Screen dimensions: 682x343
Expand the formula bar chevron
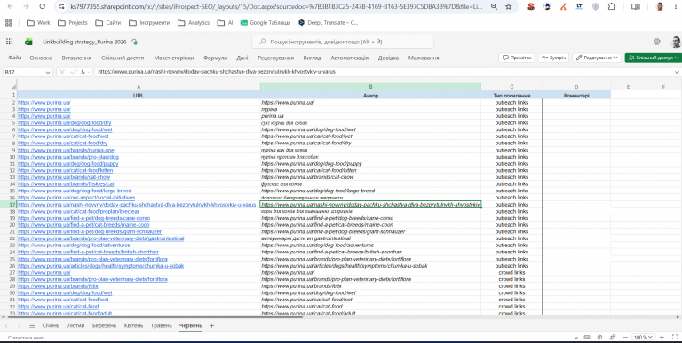tap(677, 72)
